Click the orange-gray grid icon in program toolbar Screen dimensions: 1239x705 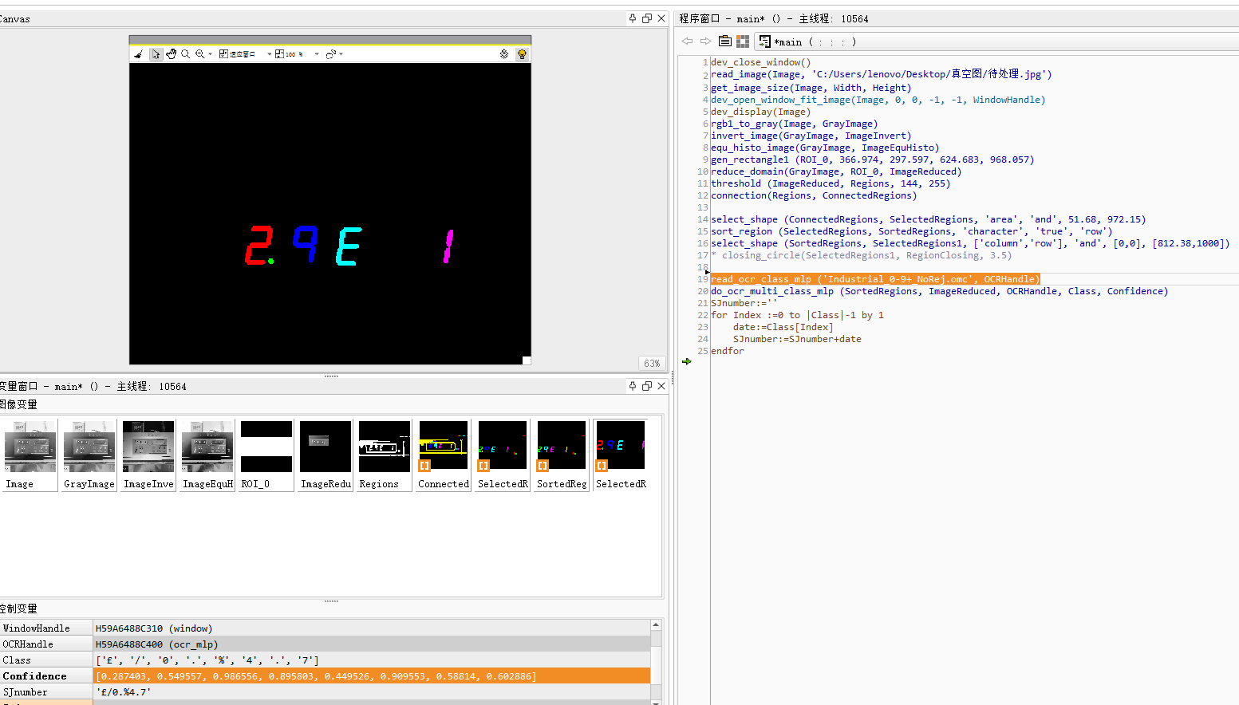click(743, 41)
